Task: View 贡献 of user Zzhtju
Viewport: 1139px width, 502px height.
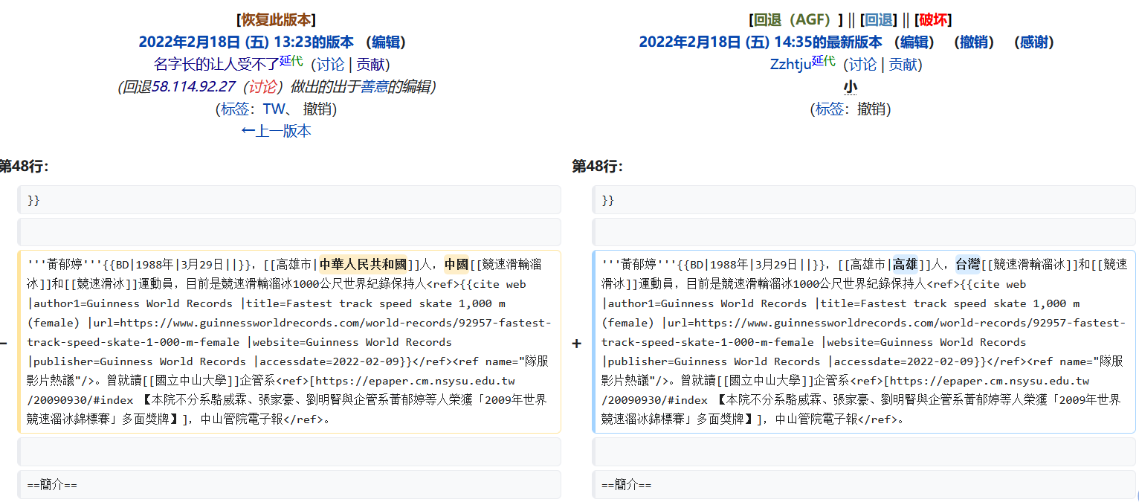Action: click(x=903, y=64)
